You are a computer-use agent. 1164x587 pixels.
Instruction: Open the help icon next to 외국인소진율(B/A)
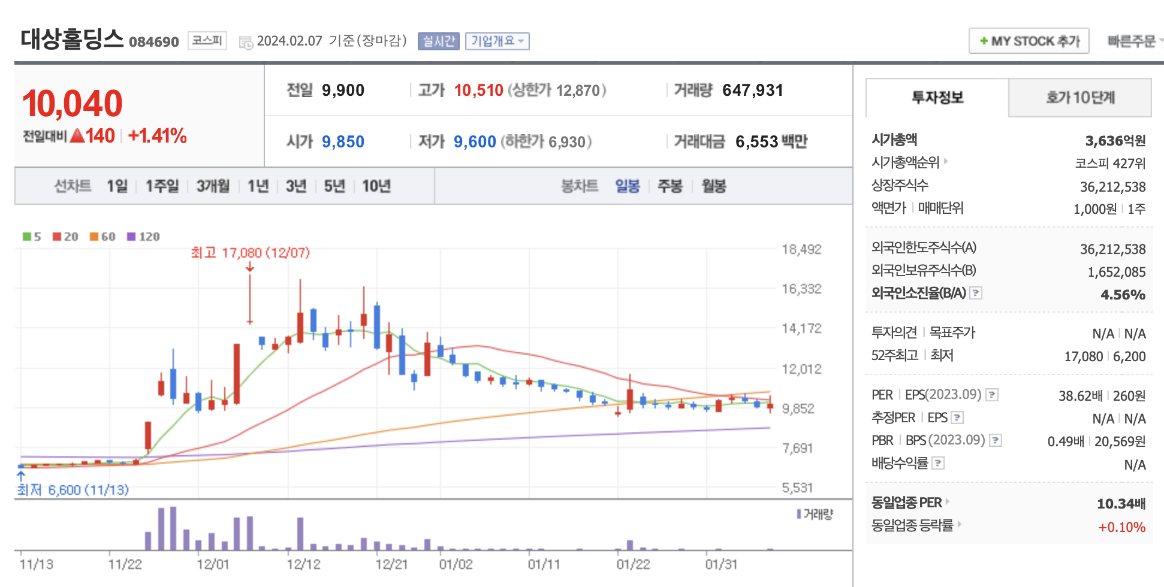click(976, 293)
